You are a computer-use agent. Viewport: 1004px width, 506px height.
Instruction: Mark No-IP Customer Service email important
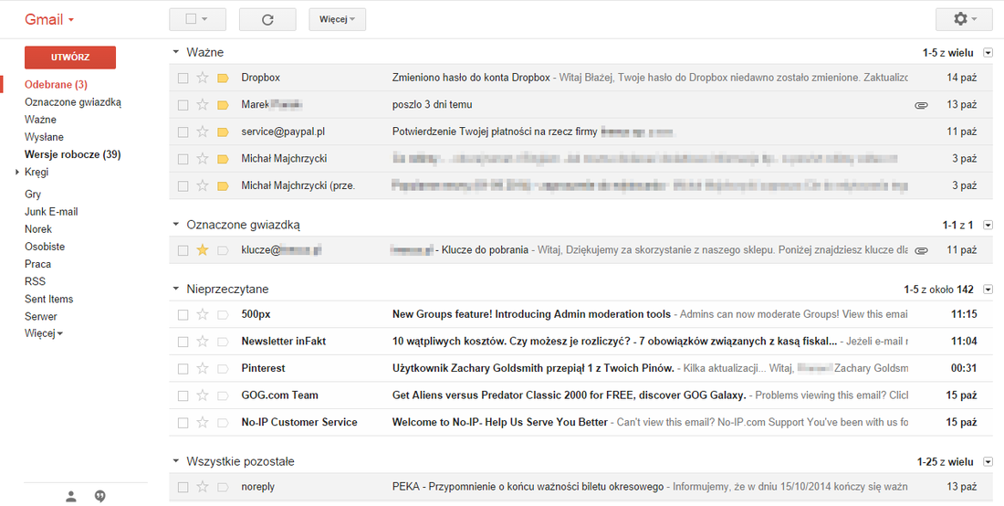223,422
